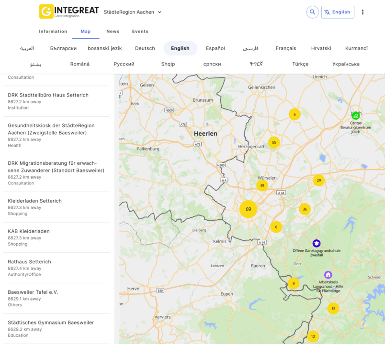Viewport: 385px width, 344px height.
Task: Expand the map cluster showing 69
Action: 249,209
